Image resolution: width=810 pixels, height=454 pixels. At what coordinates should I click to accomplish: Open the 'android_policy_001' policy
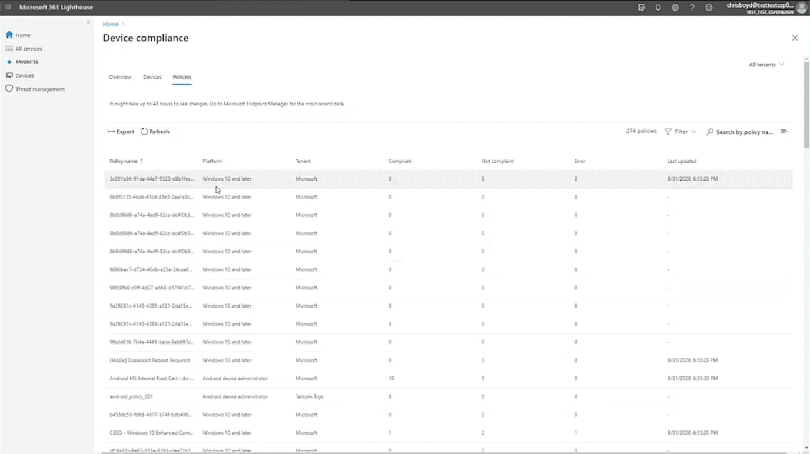coord(131,397)
